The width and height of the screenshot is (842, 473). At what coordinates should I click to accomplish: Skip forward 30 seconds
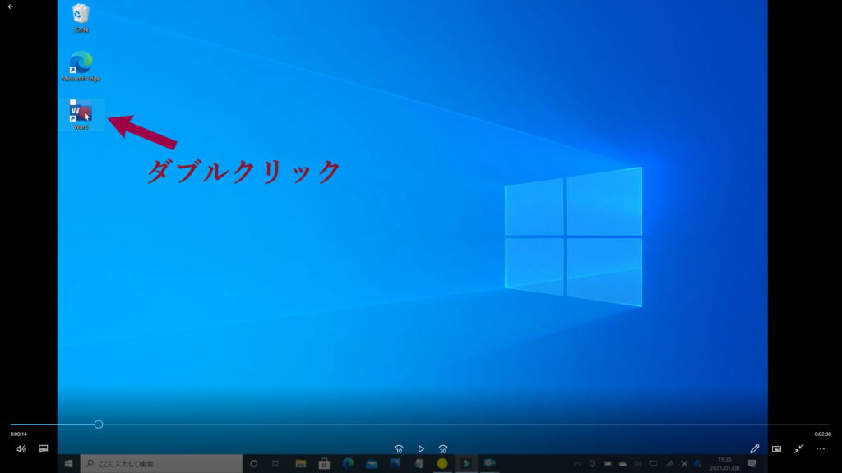point(443,449)
